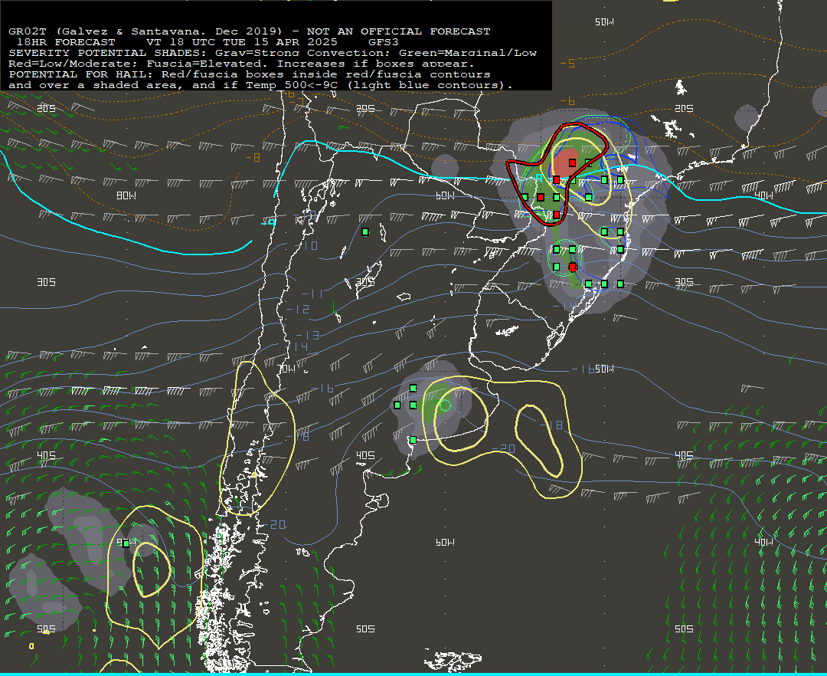Screen dimensions: 827x676
Task: Click the "GFS3" model label
Action: (x=384, y=42)
